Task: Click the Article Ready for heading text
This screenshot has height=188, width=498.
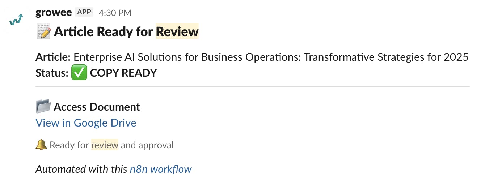Action: (x=103, y=32)
